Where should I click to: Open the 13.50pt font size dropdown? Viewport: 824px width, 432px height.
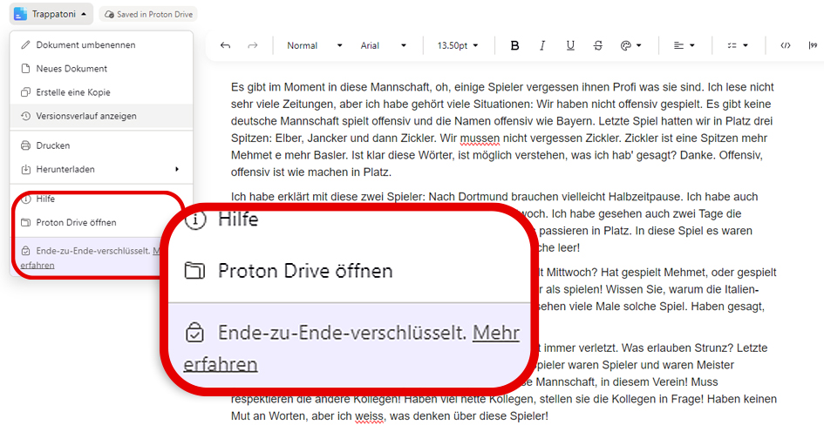click(x=457, y=45)
